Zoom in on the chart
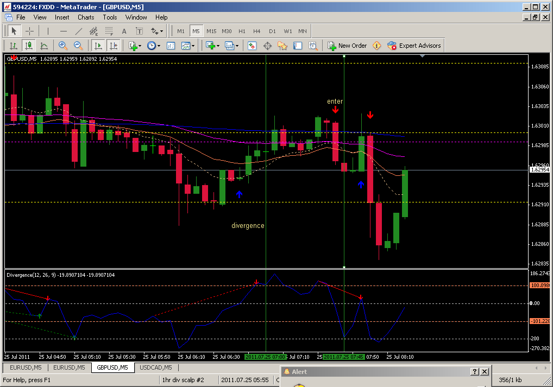 point(63,46)
